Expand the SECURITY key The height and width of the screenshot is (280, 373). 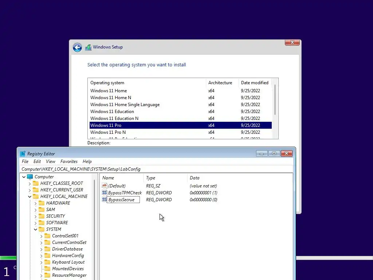[35, 216]
